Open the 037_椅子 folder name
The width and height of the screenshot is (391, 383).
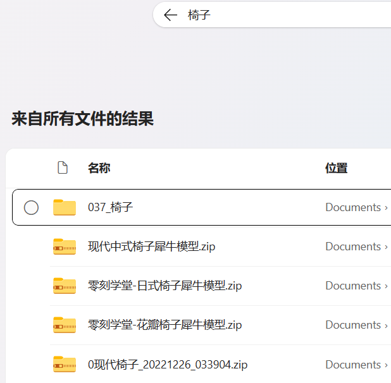(x=111, y=207)
